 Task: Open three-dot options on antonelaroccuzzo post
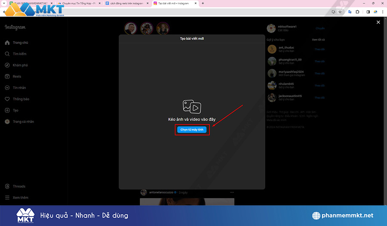coord(232,192)
